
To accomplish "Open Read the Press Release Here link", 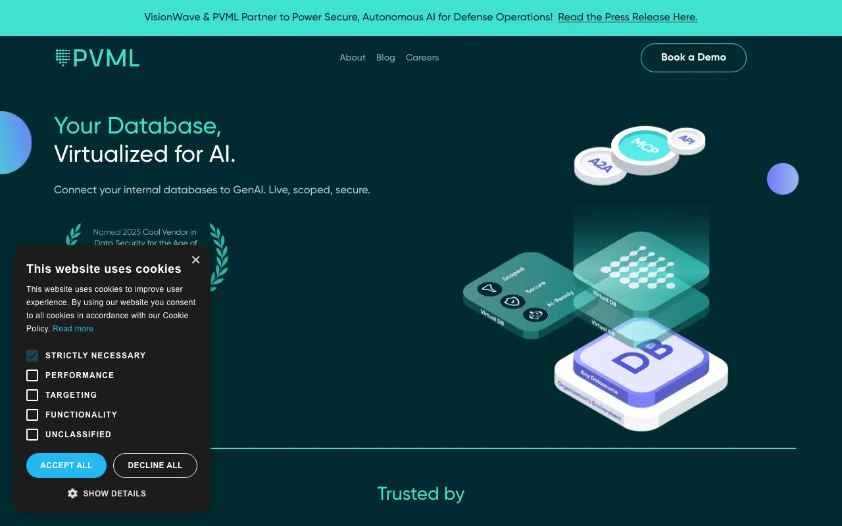I will pos(628,18).
